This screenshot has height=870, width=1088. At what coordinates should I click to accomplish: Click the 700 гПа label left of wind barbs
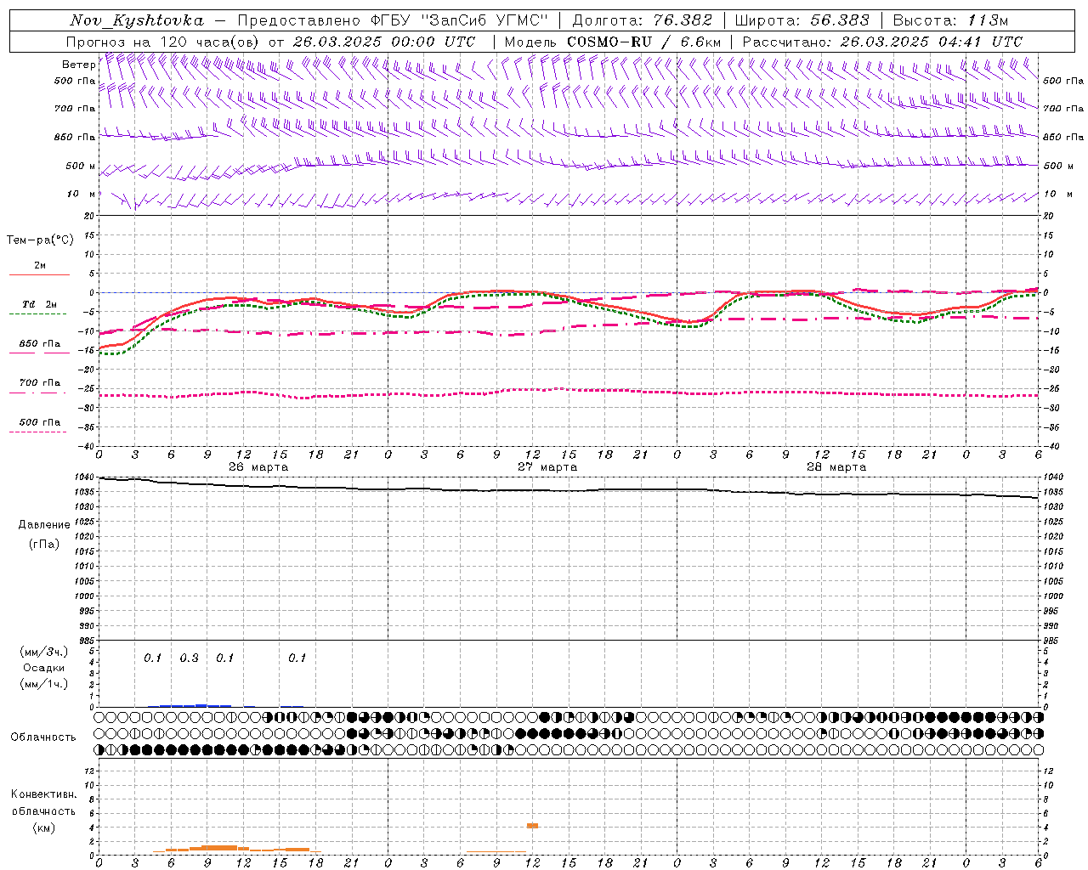point(75,109)
